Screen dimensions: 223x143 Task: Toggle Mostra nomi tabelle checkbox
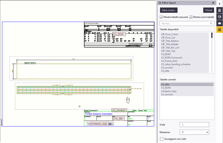point(191,17)
